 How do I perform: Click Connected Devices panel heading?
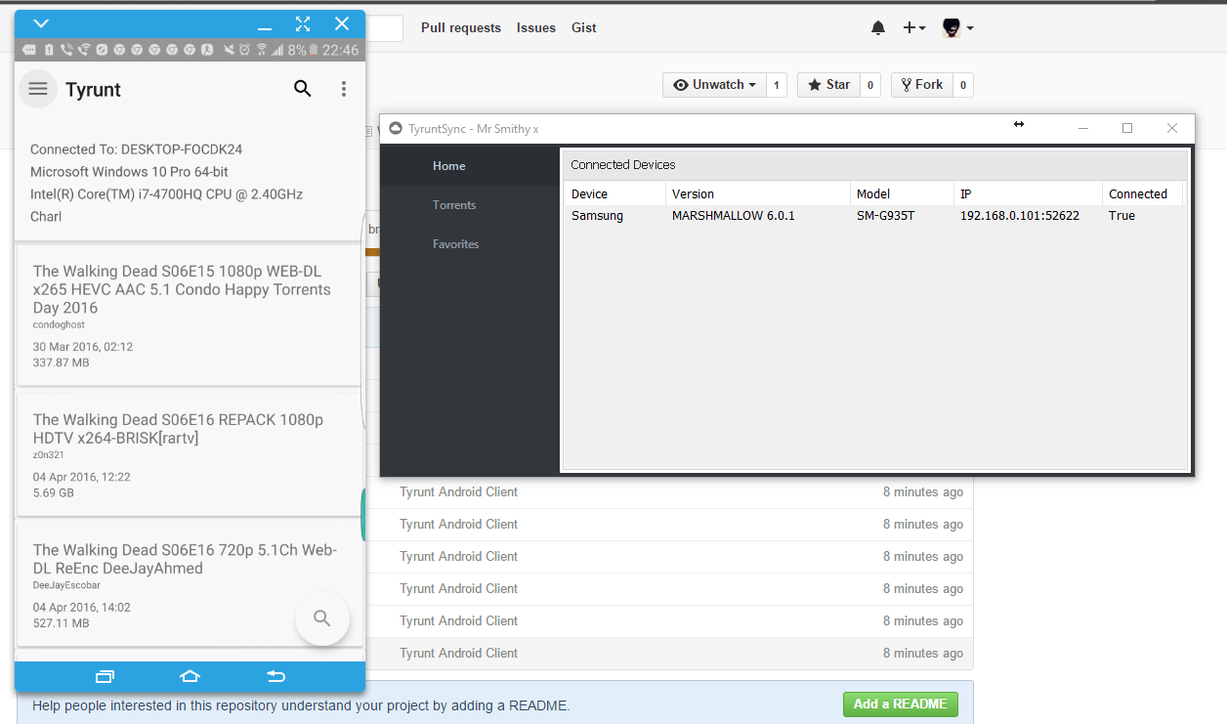coord(623,165)
